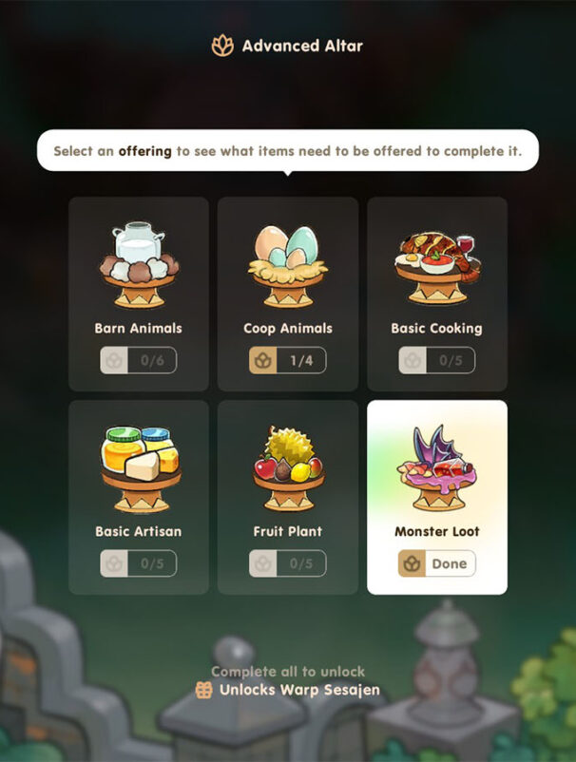The image size is (576, 762).
Task: Click the Barn Animals label text
Action: point(139,329)
